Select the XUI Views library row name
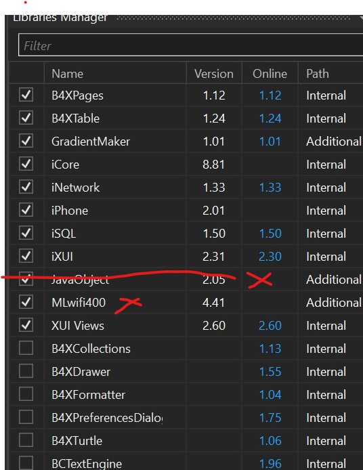Screen dimensions: 363x470 (x=78, y=326)
